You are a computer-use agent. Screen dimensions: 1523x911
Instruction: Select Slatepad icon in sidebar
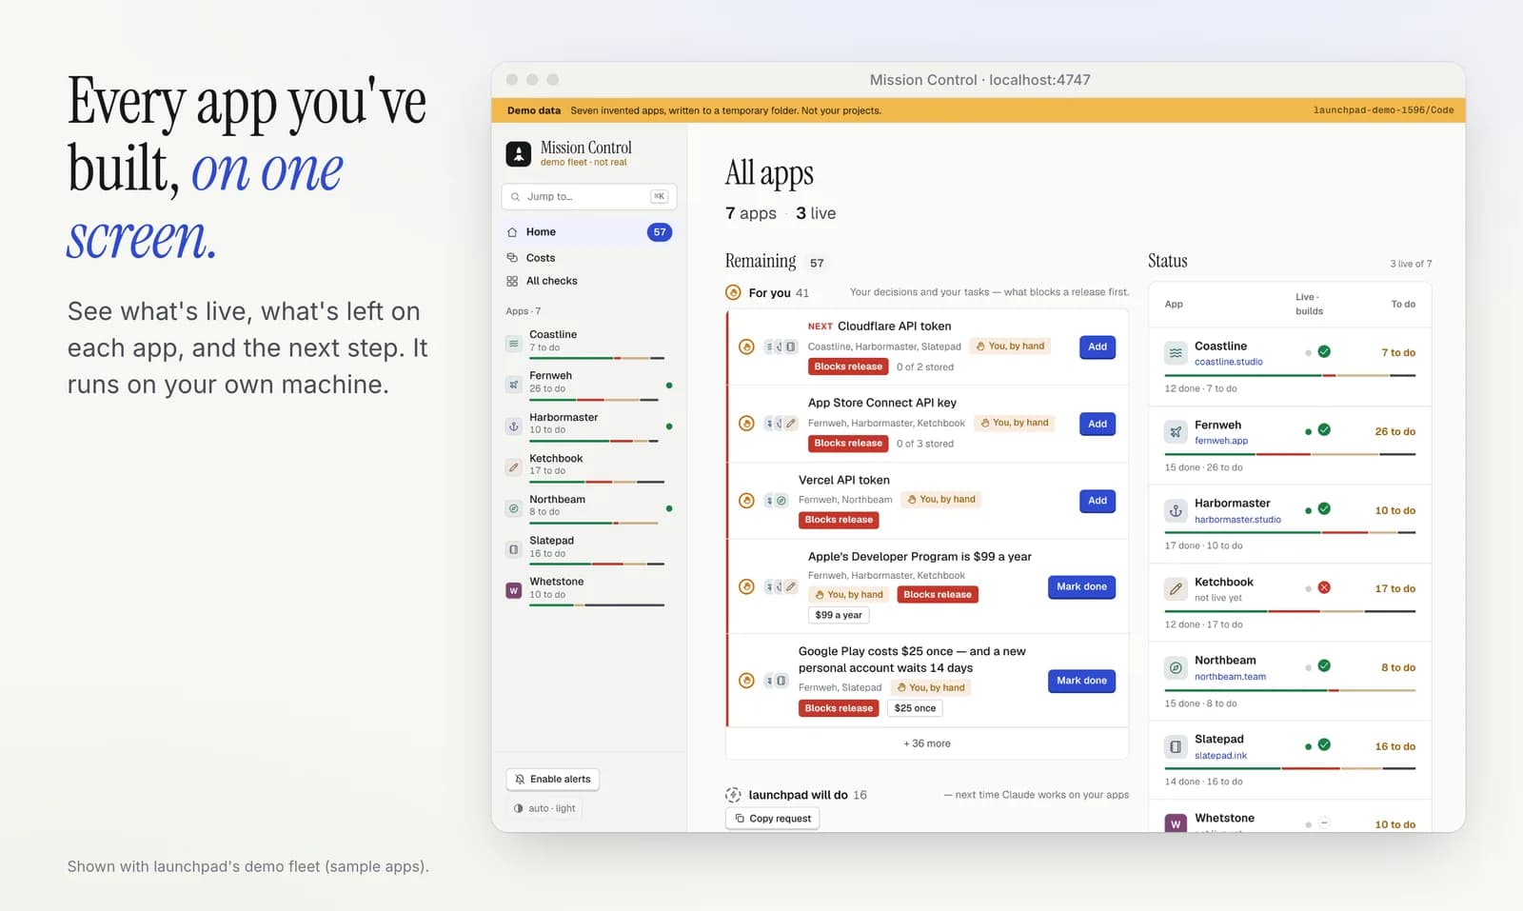click(x=514, y=549)
